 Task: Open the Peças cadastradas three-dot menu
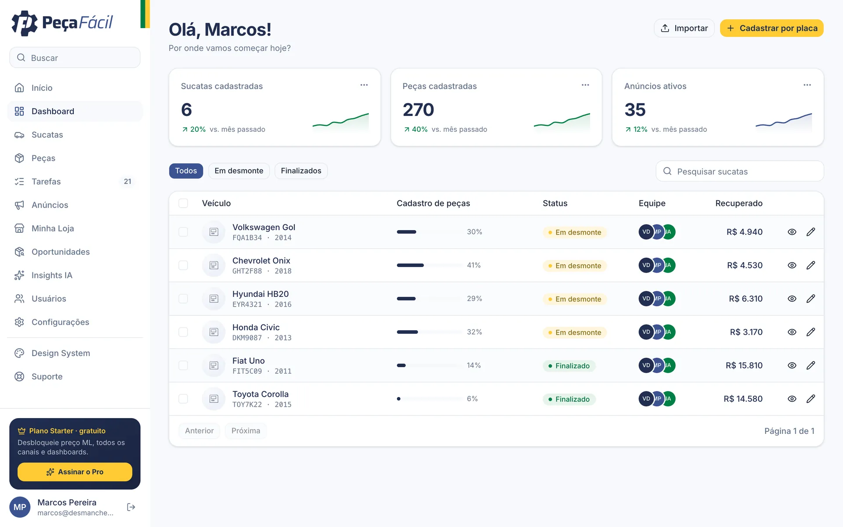[x=585, y=85]
